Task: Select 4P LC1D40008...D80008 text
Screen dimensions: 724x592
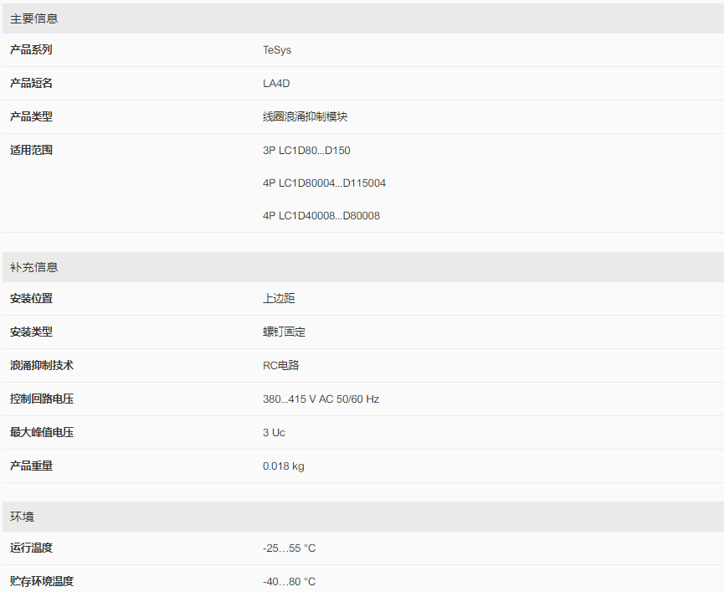Action: pos(321,216)
